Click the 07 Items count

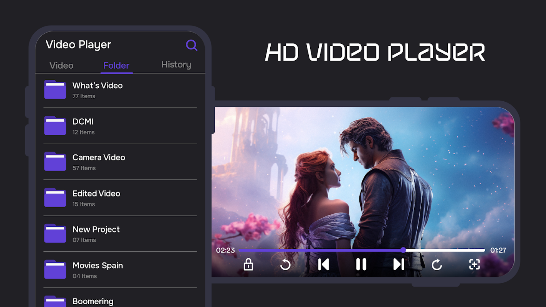coord(84,240)
